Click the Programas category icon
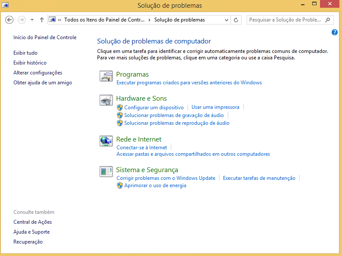342x256 pixels. 106,76
